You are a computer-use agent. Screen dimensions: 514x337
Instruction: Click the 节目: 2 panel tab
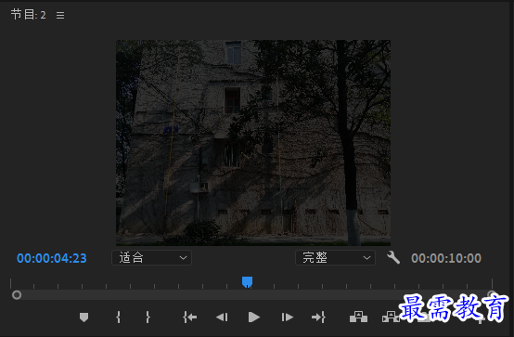[x=29, y=15]
